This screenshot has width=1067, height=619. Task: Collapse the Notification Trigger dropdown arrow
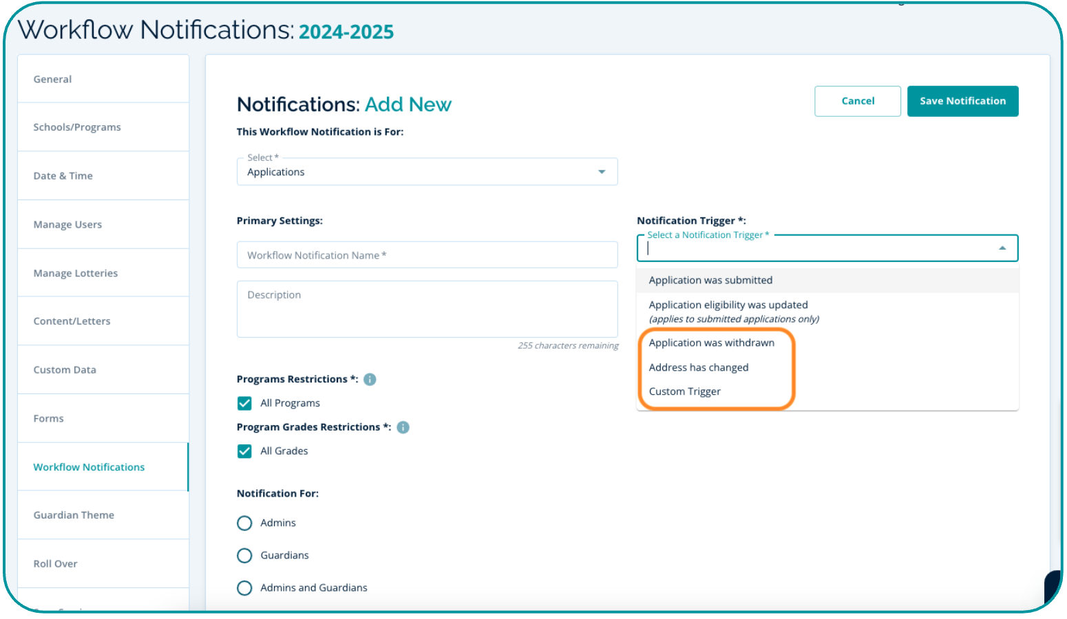pos(1002,248)
